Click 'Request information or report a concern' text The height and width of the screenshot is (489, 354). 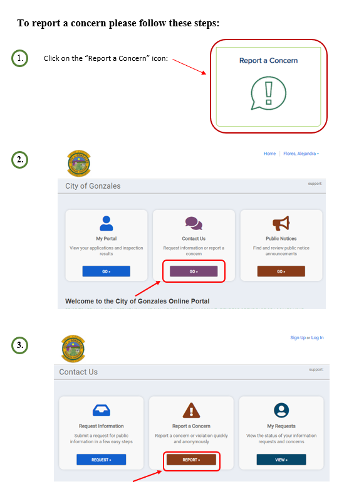point(194,251)
